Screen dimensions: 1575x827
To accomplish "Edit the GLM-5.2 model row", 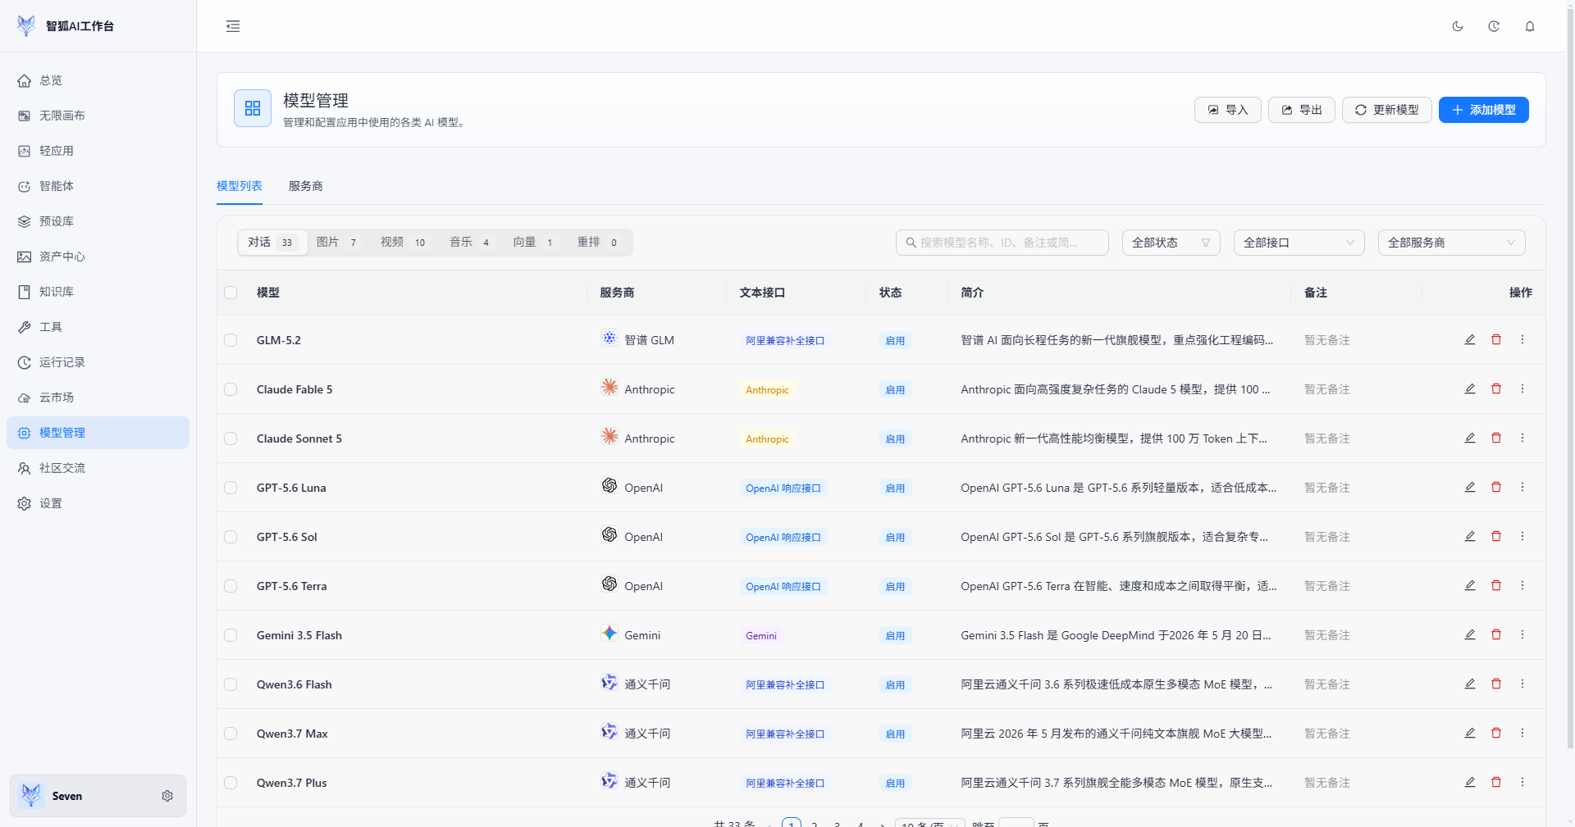I will pyautogui.click(x=1470, y=339).
